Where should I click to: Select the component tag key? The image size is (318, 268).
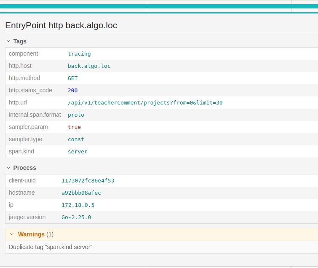[x=23, y=54]
